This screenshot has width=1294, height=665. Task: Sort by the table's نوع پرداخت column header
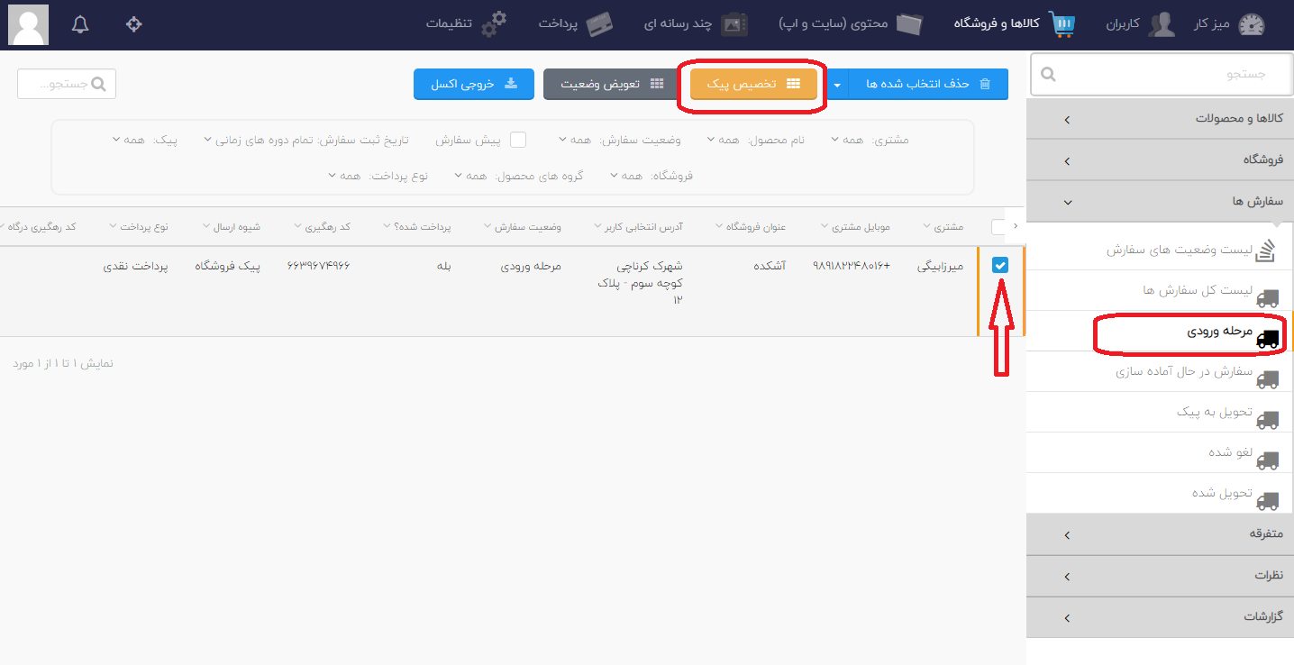coord(138,227)
